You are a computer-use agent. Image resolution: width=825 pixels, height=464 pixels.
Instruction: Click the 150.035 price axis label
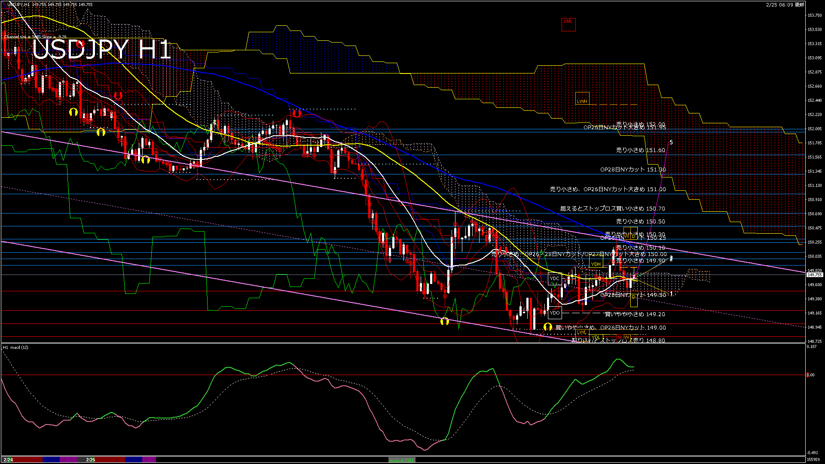815,256
